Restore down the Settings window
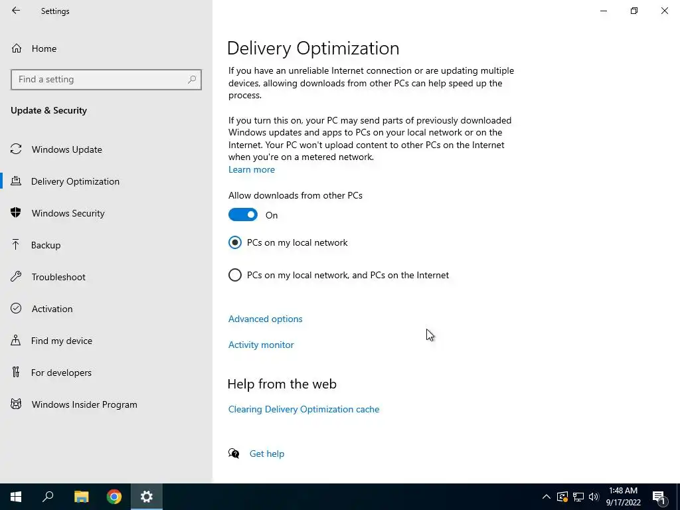Viewport: 680px width, 510px height. [x=634, y=11]
